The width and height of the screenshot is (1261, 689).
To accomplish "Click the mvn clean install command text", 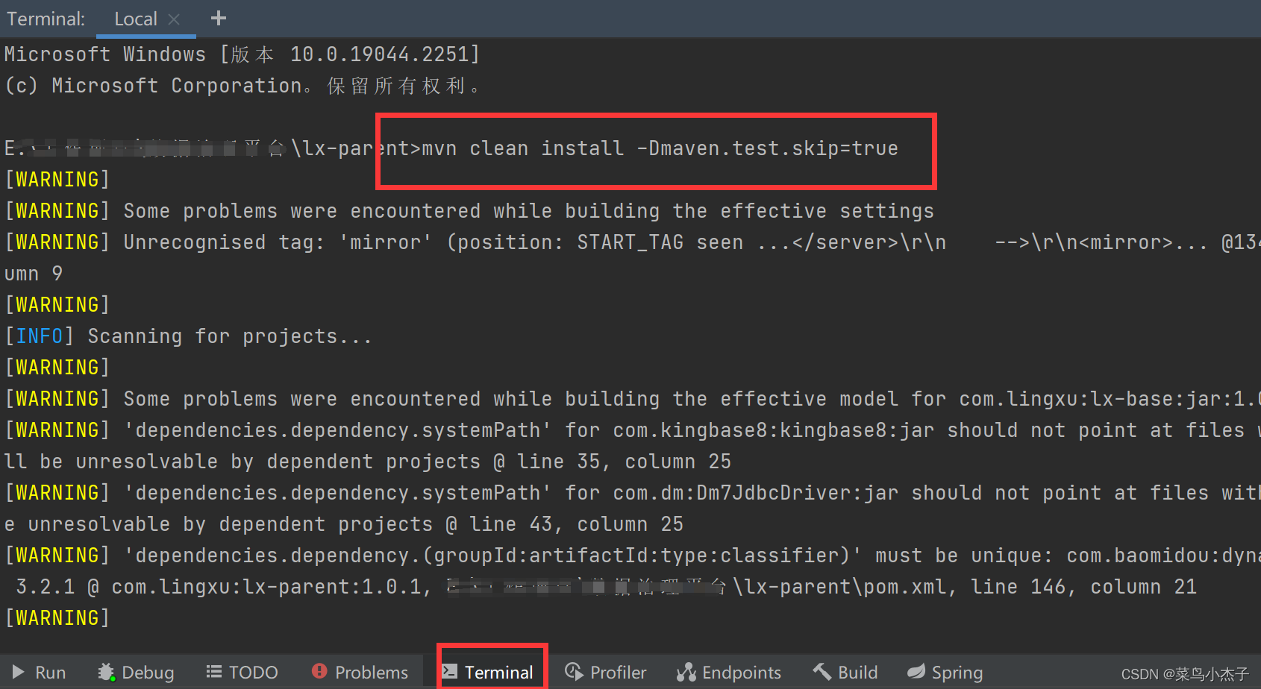I will click(x=660, y=148).
